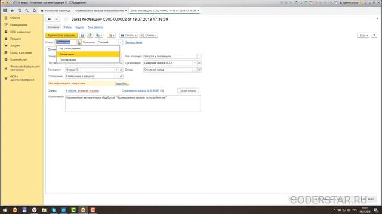Screen dimensions: 382x214
Task: Click the Закрыть заказ link
Action: [134, 42]
